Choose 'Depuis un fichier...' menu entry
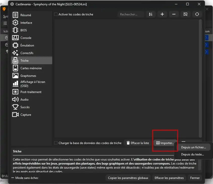Image resolution: width=213 pixels, height=184 pixels. coord(193,147)
